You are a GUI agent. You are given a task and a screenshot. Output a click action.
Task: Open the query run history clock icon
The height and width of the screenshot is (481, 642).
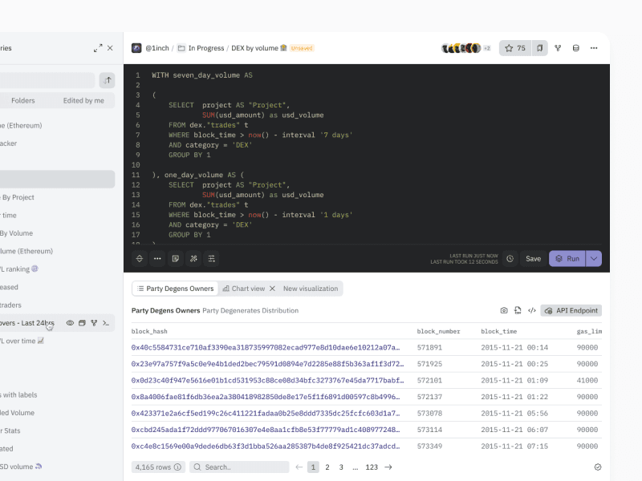[x=510, y=259]
